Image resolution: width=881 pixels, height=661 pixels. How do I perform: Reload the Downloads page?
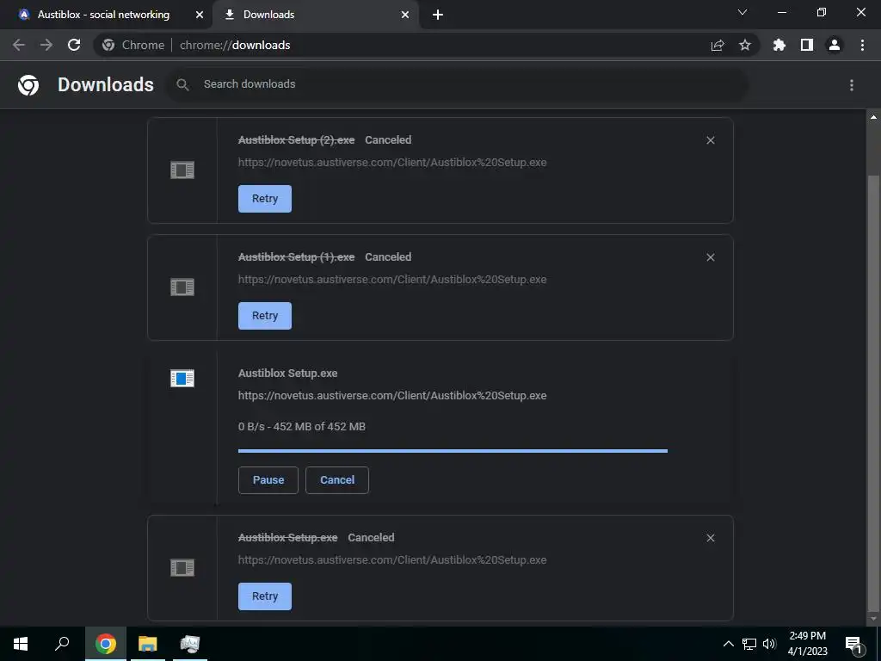74,45
